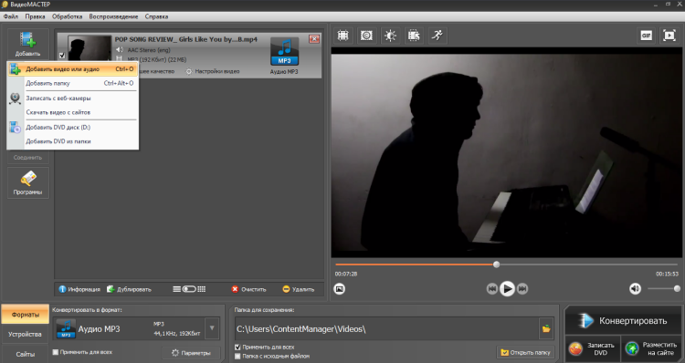Enable Применить для всех under format

click(x=56, y=352)
